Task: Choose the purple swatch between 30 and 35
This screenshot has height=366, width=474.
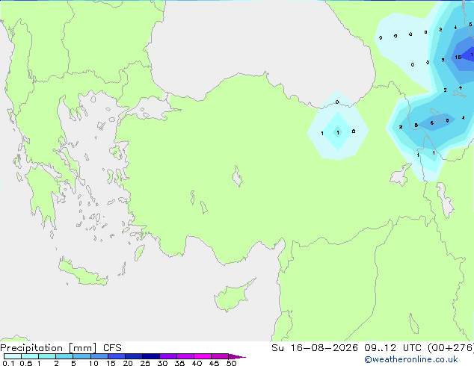Action: click(168, 356)
